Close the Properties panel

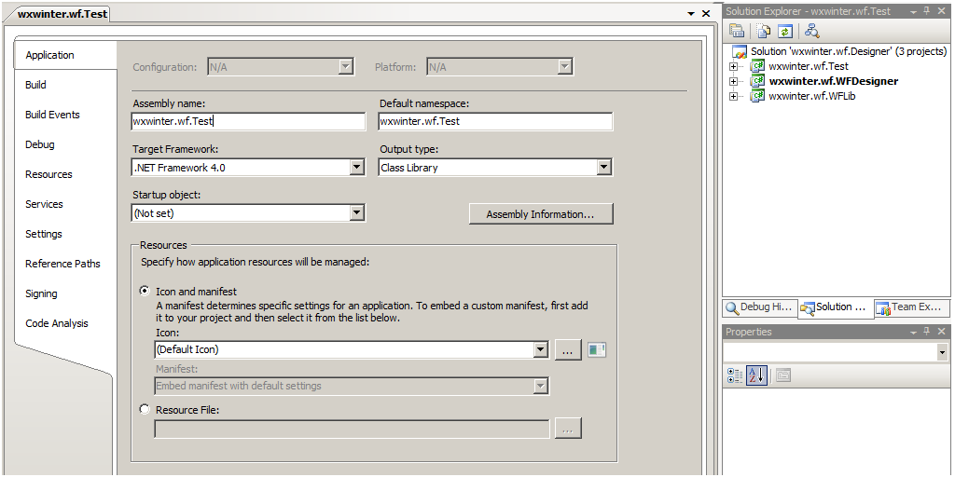941,332
